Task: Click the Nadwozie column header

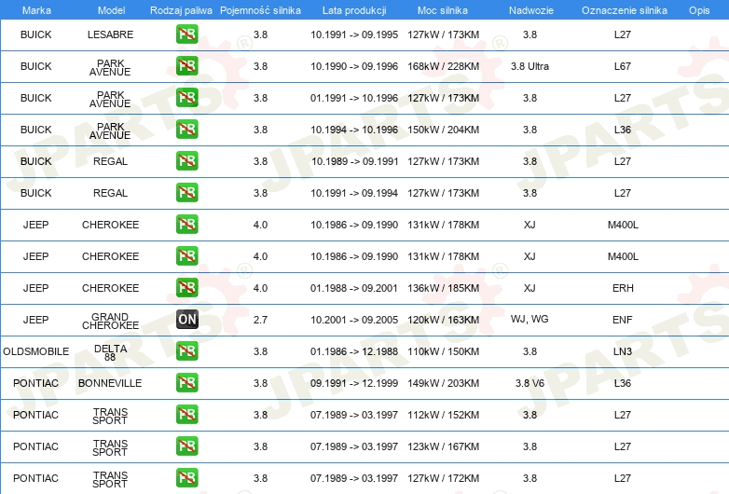Action: pyautogui.click(x=531, y=10)
